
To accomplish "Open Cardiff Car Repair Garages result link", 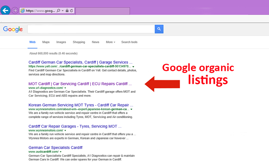I will click(75, 126).
